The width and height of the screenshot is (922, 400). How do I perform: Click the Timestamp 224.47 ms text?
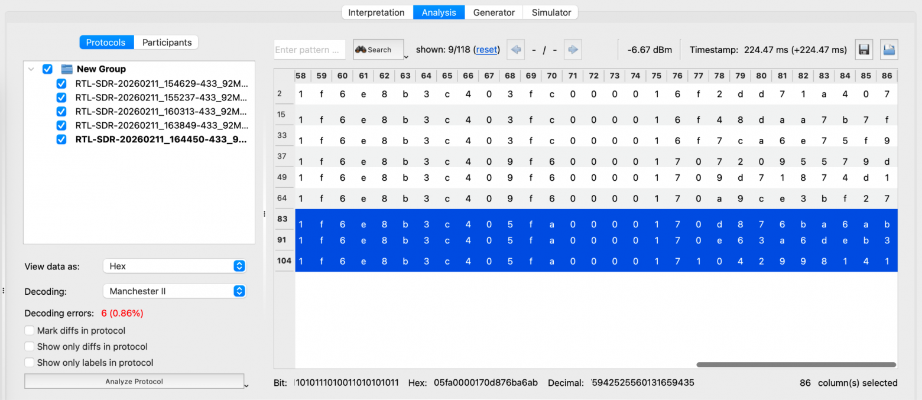pyautogui.click(x=768, y=50)
